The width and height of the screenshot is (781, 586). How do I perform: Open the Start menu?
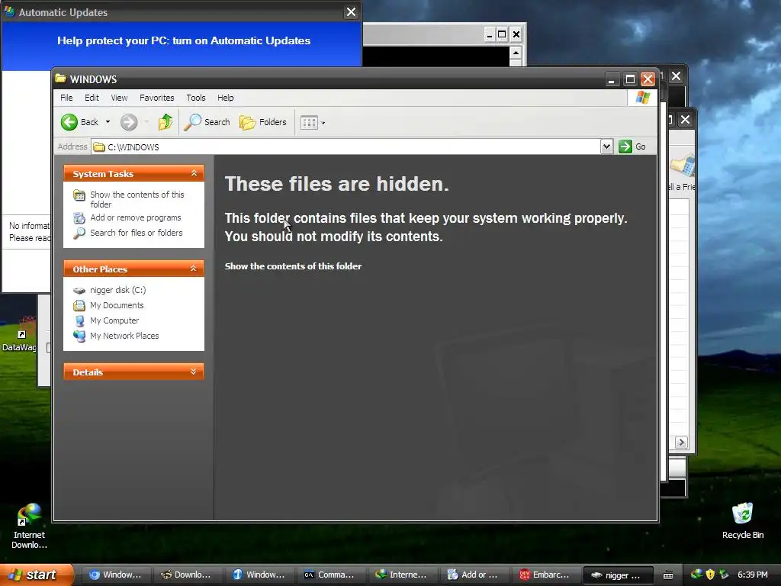(36, 575)
